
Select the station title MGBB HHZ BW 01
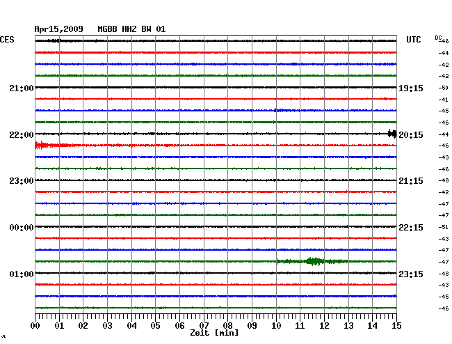131,29
